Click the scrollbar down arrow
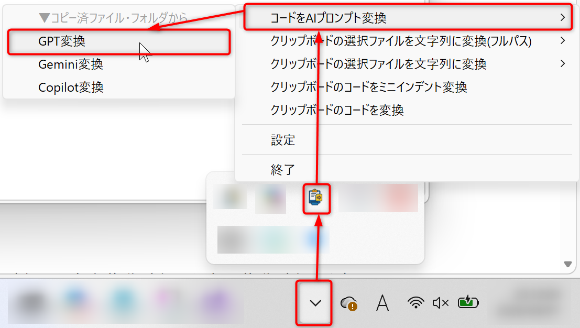The height and width of the screenshot is (328, 580). click(567, 264)
